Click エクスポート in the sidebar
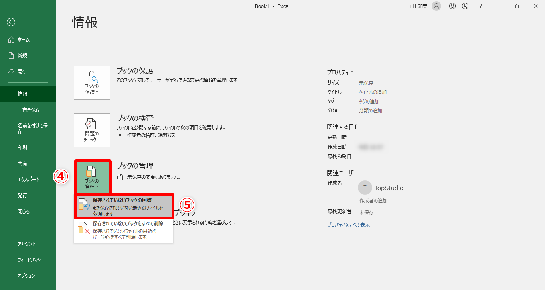 [x=28, y=179]
